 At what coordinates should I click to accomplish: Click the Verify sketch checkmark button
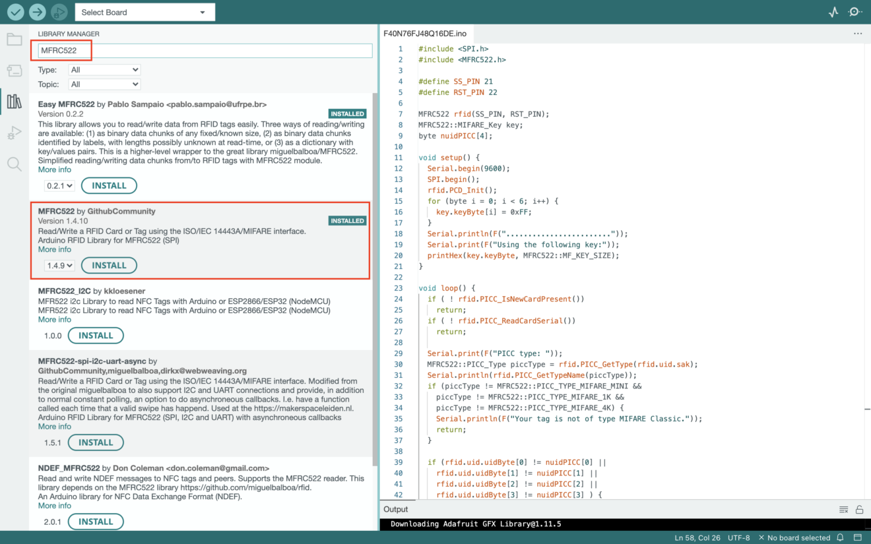pos(16,12)
